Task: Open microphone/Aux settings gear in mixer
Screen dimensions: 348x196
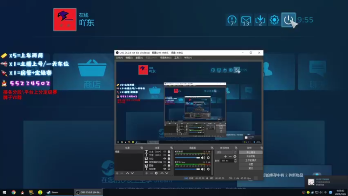Action: 208,169
